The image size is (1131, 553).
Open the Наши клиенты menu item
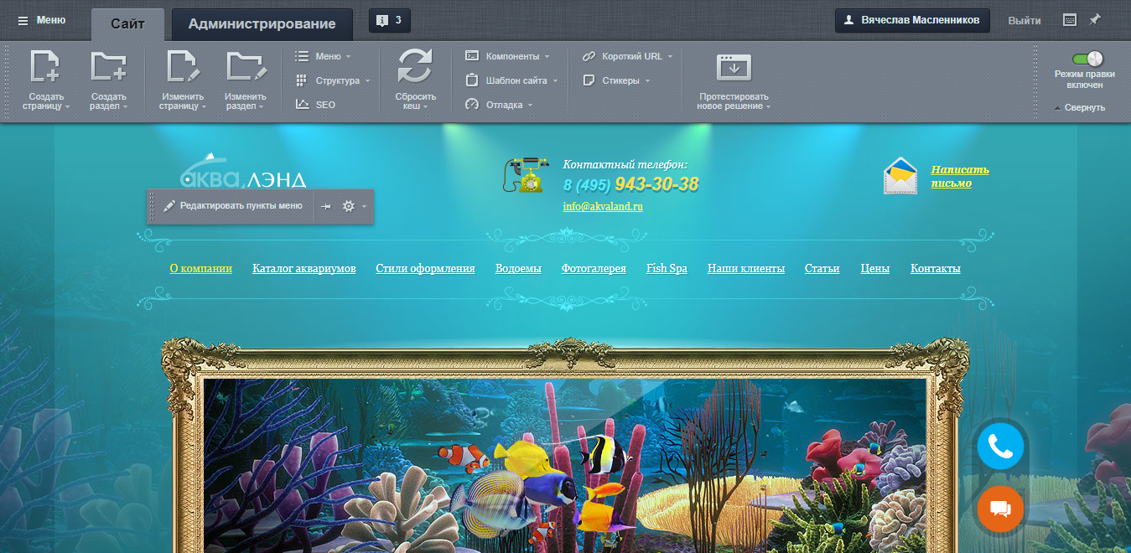(x=746, y=269)
